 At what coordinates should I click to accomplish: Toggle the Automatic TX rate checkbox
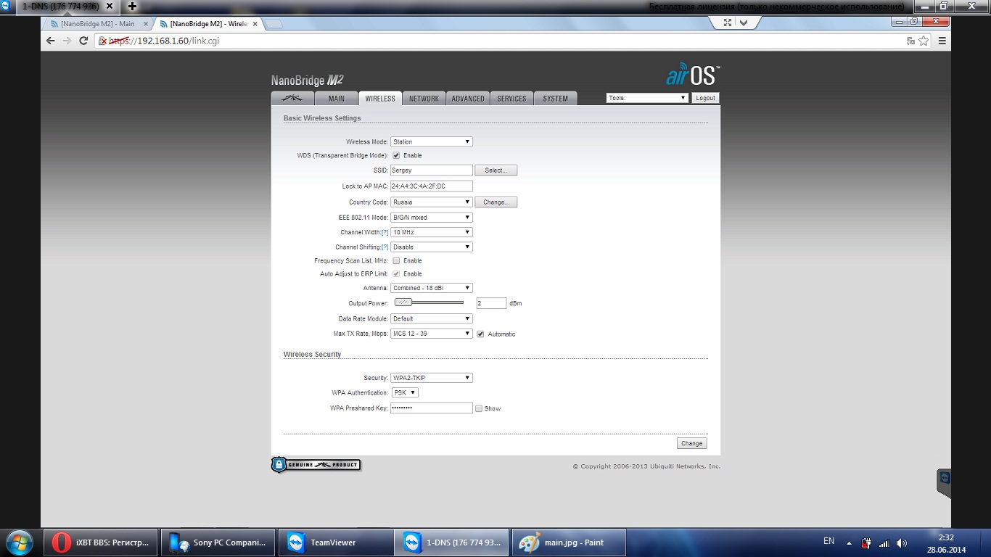(x=480, y=334)
